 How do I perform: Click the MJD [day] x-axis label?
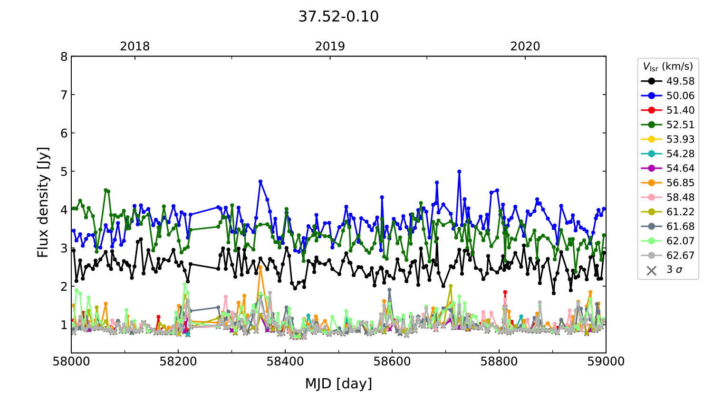click(338, 383)
